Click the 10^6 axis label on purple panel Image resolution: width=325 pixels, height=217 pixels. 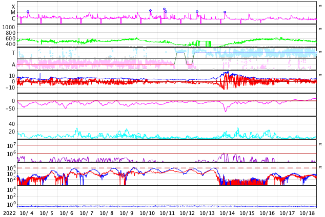(11, 154)
